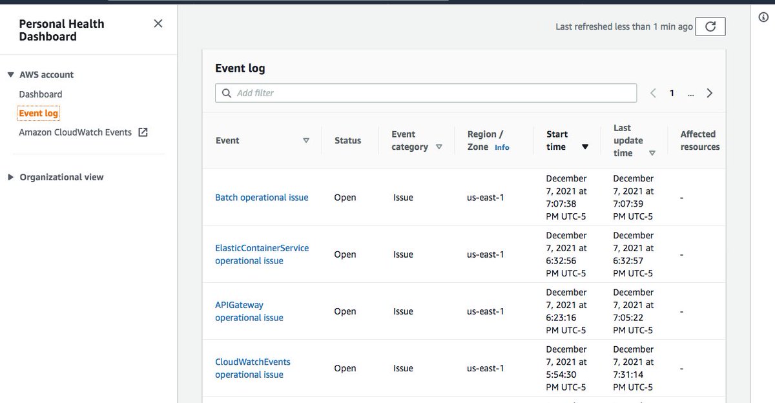Screen dimensions: 775x403
Task: Click the Status column header
Action: (x=347, y=141)
